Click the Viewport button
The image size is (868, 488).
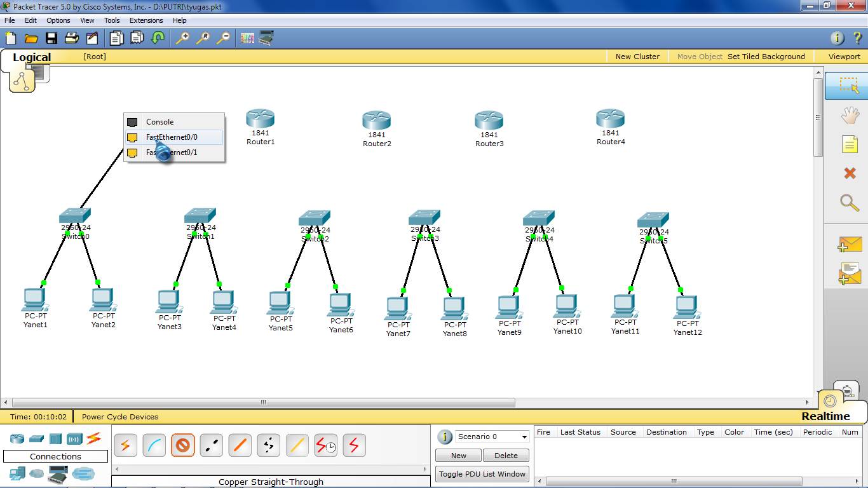tap(844, 57)
